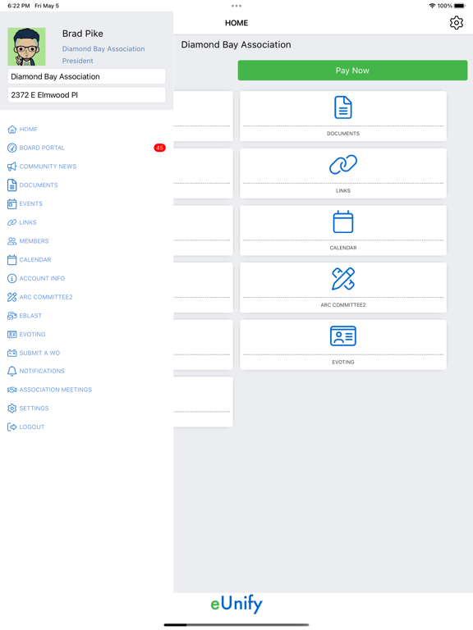
Task: Click the battery status icon
Action: pyautogui.click(x=460, y=6)
